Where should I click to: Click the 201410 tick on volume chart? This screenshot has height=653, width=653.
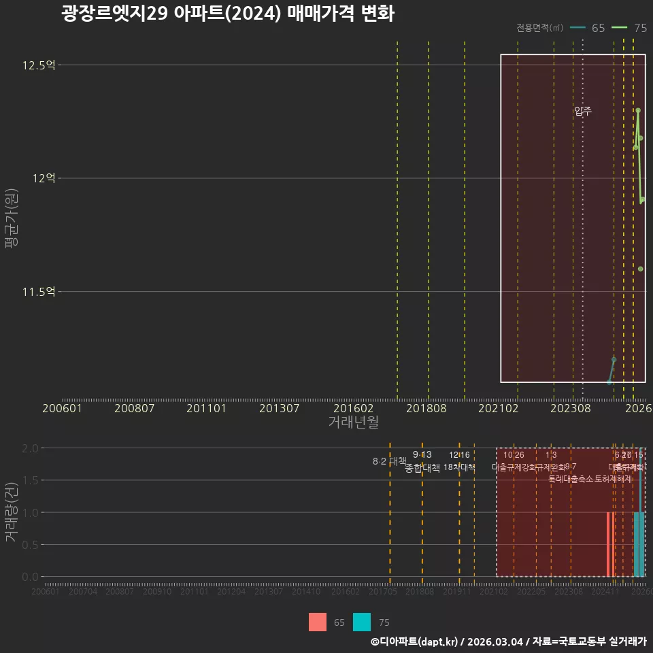[306, 591]
